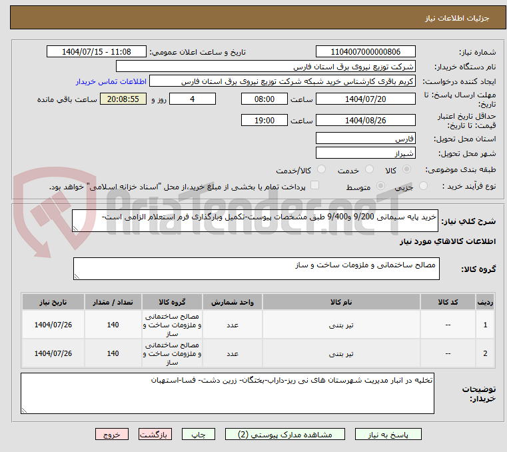507x452 pixels.
Task: Click response deadline date 1404/07/20
Action: click(x=365, y=99)
